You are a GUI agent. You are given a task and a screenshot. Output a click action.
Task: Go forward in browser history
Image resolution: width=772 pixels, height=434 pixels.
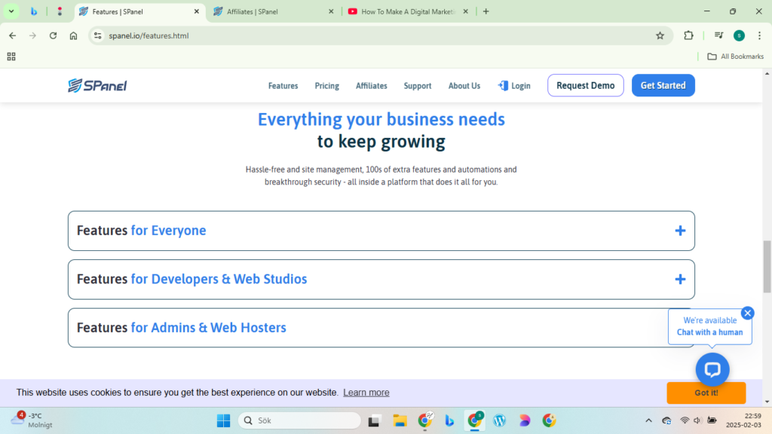[32, 35]
